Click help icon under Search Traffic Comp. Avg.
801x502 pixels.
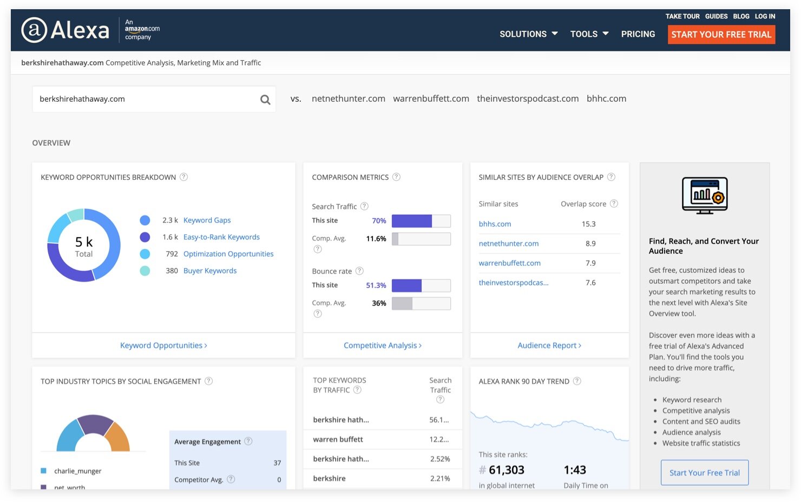(318, 249)
